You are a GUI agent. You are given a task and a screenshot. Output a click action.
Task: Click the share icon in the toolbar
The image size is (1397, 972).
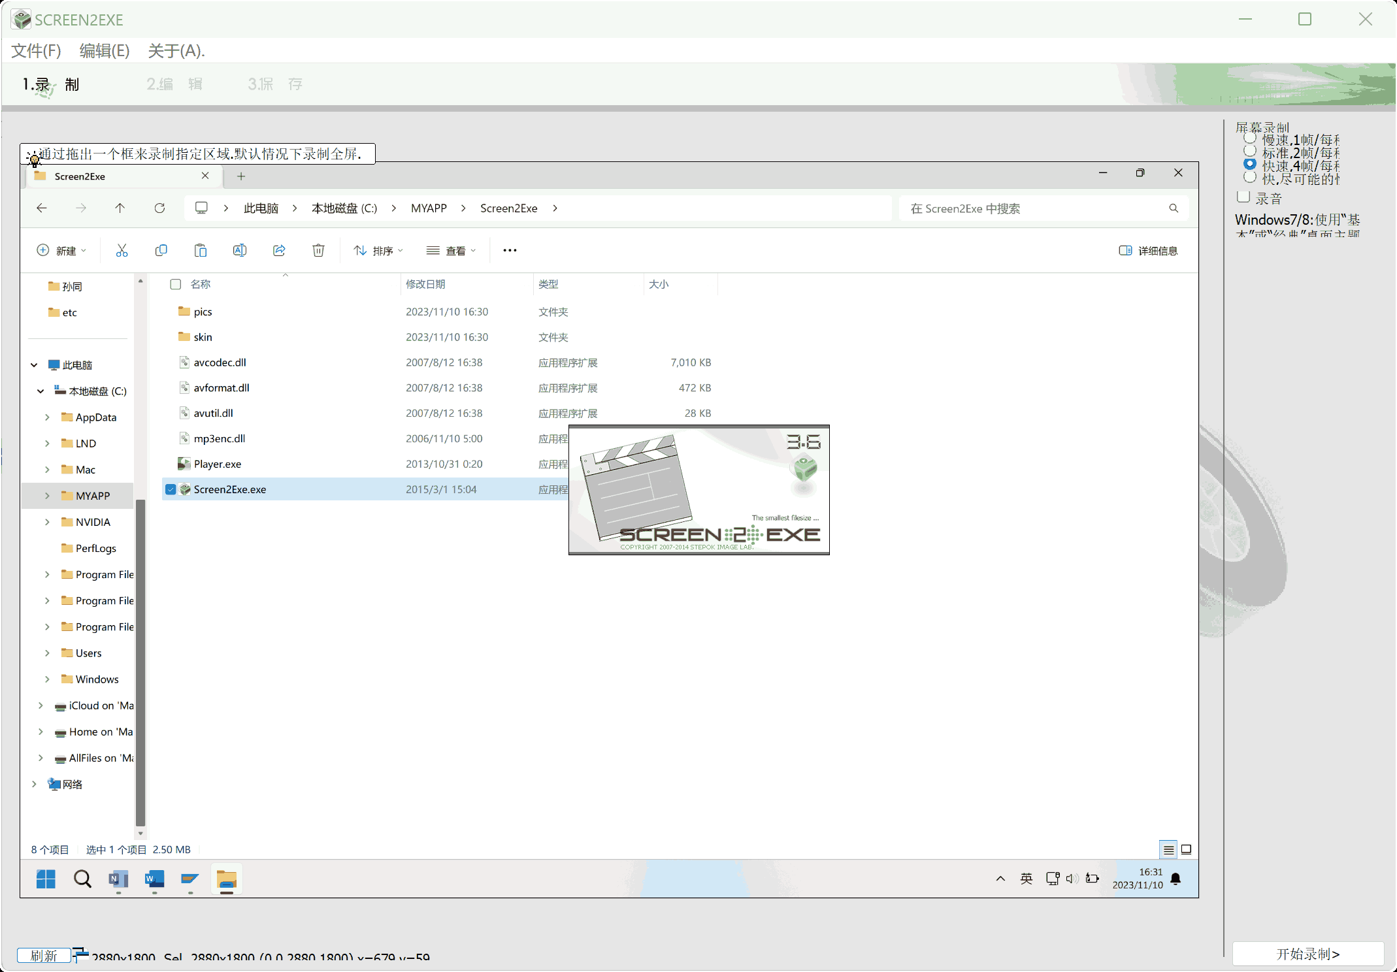[x=279, y=250]
